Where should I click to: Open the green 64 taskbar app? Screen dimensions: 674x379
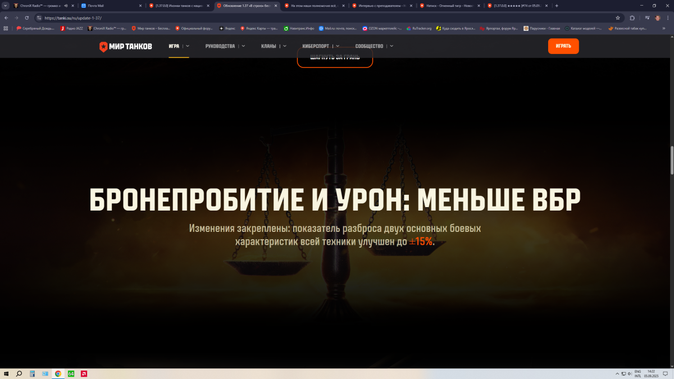coord(71,373)
